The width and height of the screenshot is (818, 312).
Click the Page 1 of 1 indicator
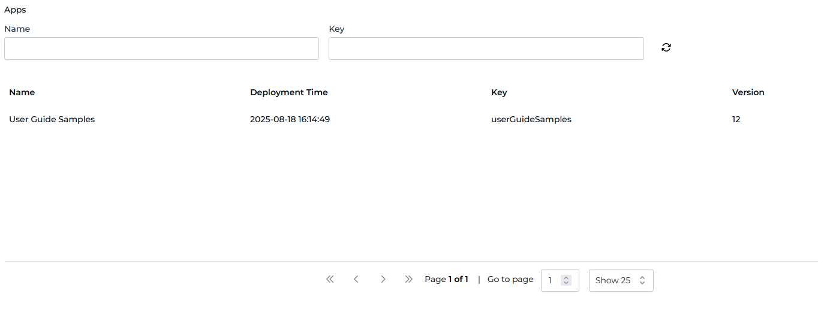446,279
